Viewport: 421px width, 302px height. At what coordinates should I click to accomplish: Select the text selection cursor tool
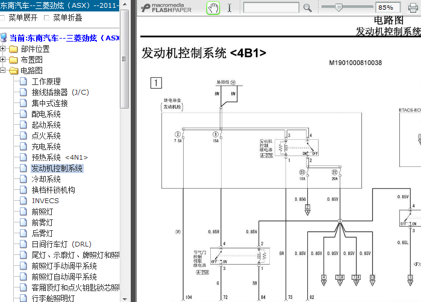coord(229,8)
